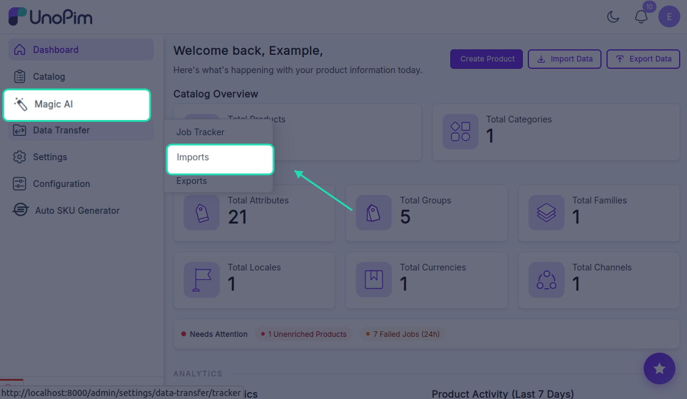Open user profile avatar E
687x399 pixels.
[669, 17]
